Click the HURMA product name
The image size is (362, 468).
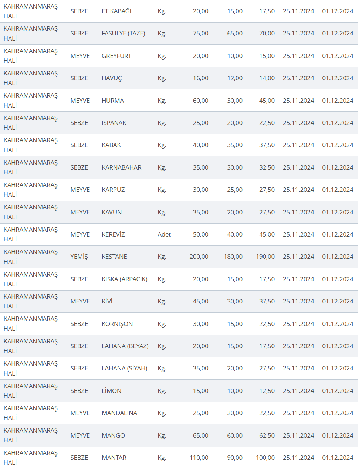pyautogui.click(x=113, y=101)
